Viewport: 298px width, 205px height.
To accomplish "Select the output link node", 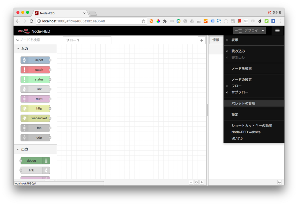I will click(x=35, y=170).
